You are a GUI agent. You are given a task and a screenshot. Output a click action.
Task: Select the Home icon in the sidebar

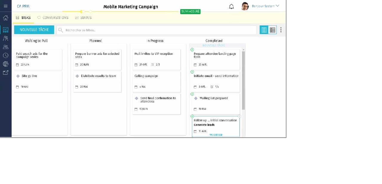(5, 18)
